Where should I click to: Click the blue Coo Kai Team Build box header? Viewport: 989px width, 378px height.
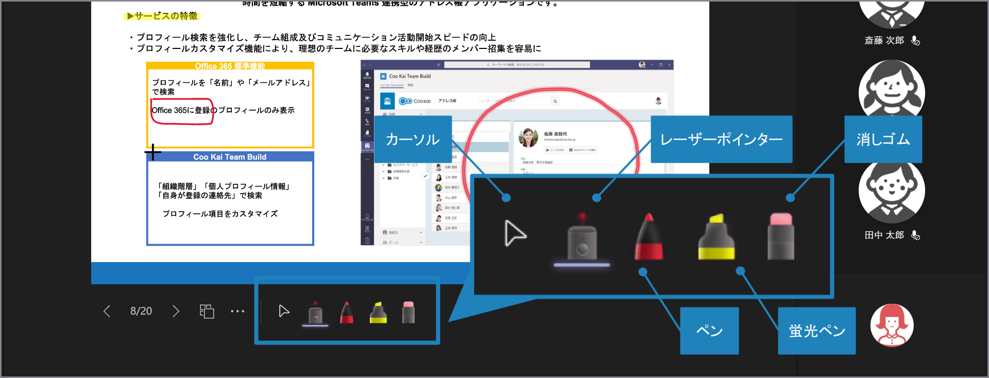230,157
